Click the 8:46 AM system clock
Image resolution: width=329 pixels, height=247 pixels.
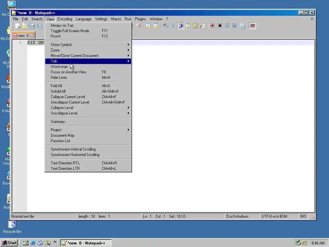coord(318,243)
